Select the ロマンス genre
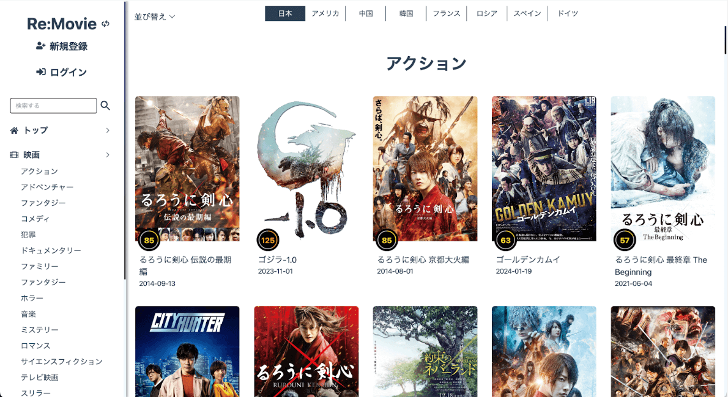 pyautogui.click(x=35, y=346)
